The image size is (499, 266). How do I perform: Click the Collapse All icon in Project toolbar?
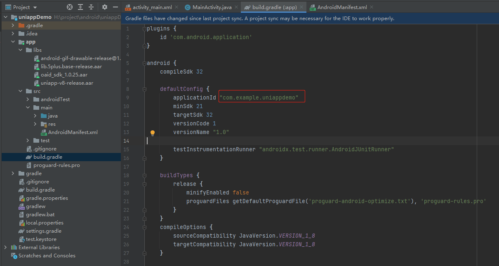(x=91, y=7)
